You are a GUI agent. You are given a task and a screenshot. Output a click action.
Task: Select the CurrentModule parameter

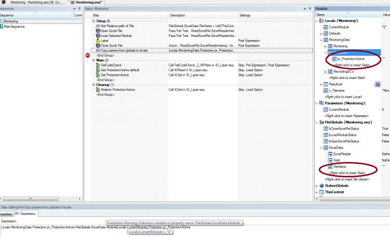pyautogui.click(x=339, y=110)
